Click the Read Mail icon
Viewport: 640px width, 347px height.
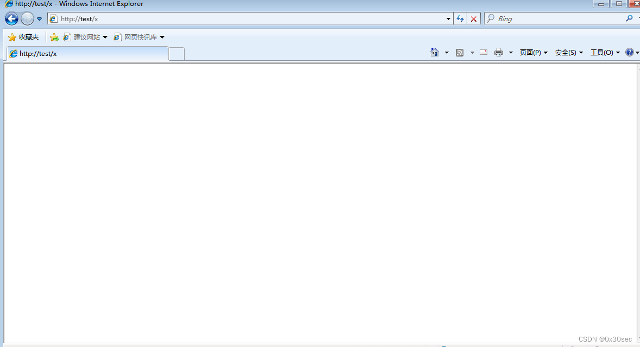(x=484, y=52)
